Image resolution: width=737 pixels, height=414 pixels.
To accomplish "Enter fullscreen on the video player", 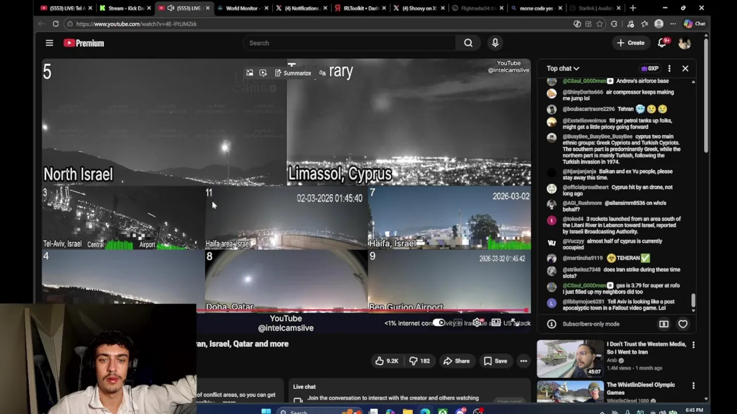I will pyautogui.click(x=514, y=323).
